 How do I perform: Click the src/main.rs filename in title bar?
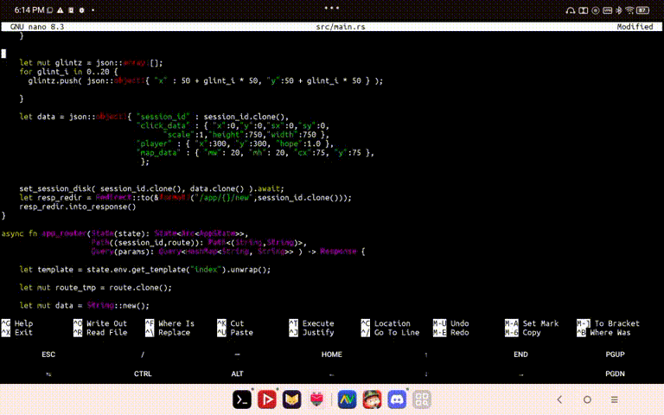341,27
